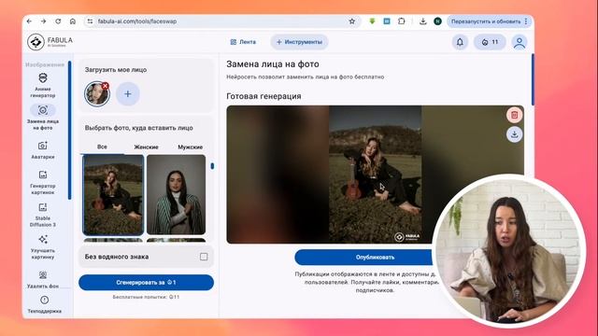Add another face with plus button
Screen dimensions: 598x336
point(128,93)
